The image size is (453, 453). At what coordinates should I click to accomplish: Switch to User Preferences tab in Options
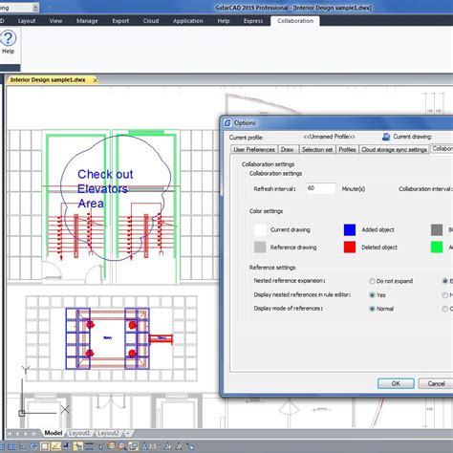pyautogui.click(x=254, y=150)
